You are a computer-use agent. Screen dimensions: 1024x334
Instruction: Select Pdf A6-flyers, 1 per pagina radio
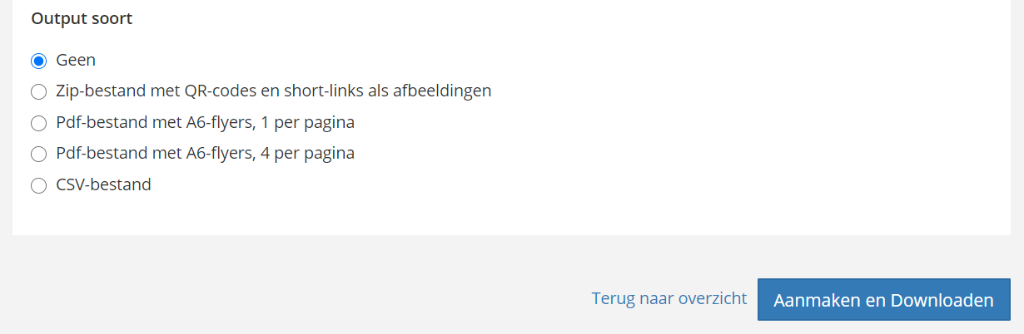pyautogui.click(x=38, y=123)
